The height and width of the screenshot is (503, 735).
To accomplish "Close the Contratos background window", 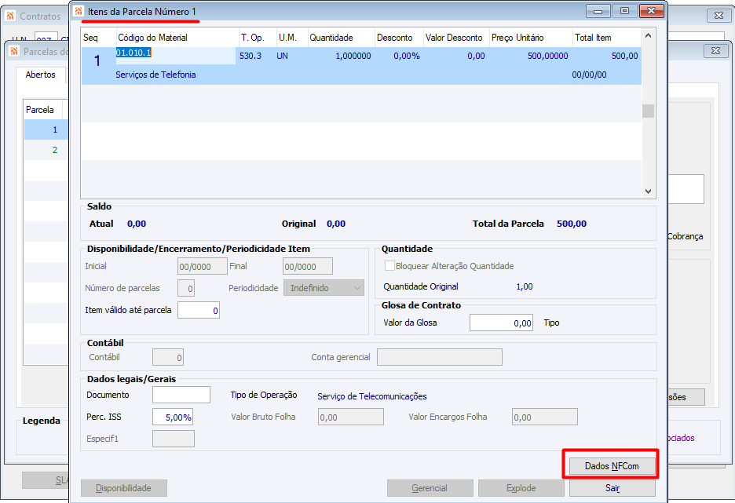I will coord(719,16).
